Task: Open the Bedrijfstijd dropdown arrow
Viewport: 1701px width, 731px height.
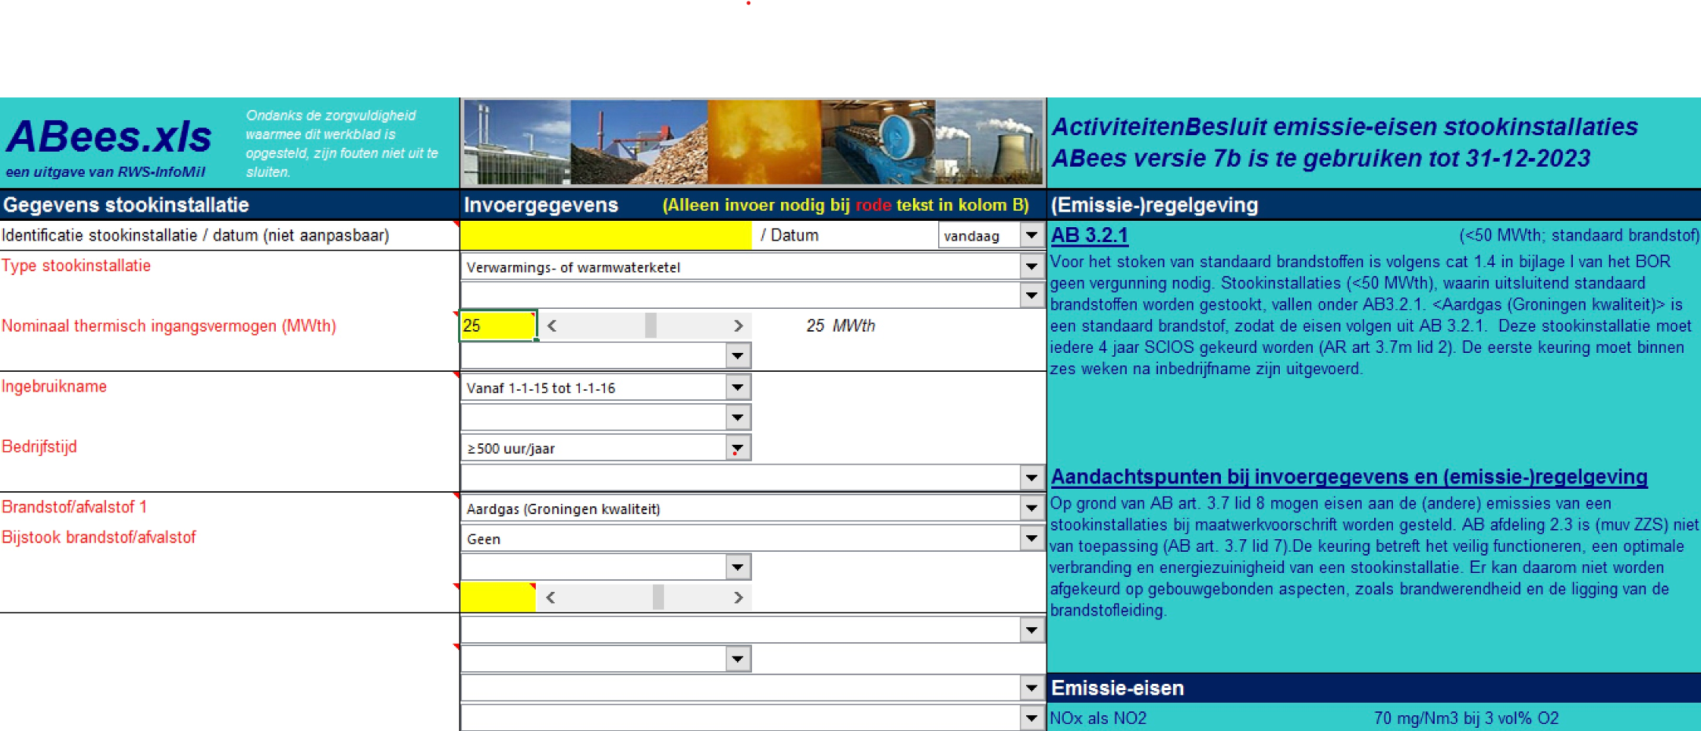Action: pos(737,448)
